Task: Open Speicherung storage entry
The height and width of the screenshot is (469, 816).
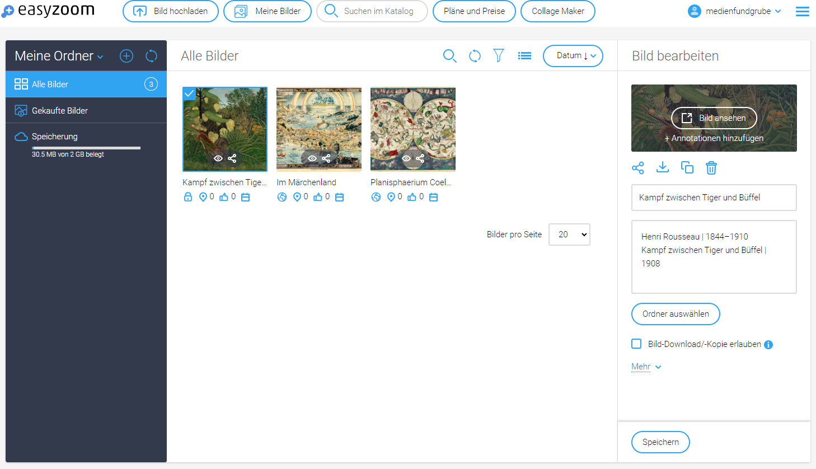Action: tap(55, 137)
